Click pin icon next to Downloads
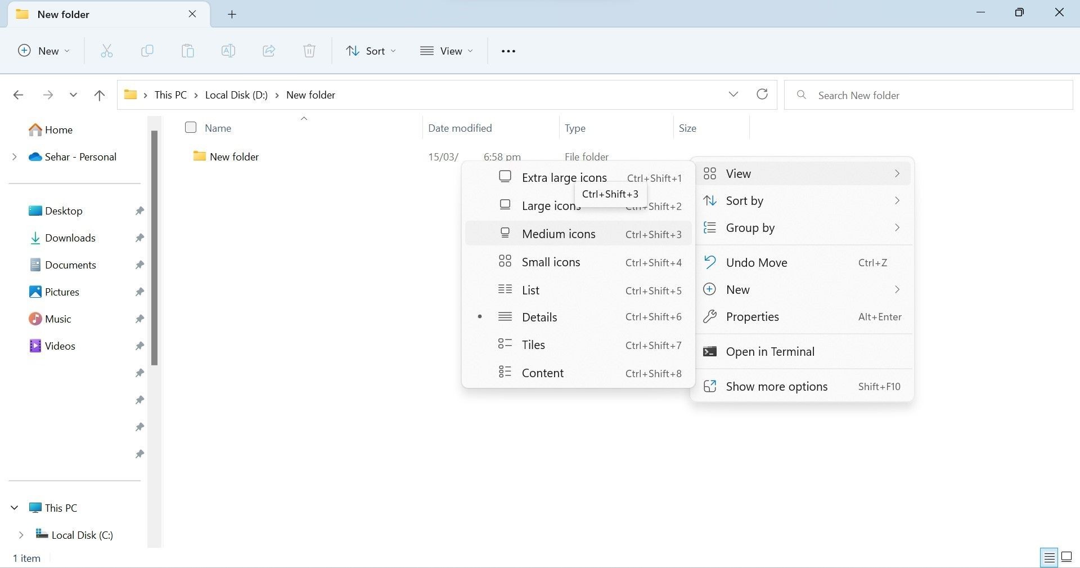Viewport: 1080px width, 568px height. pos(139,238)
